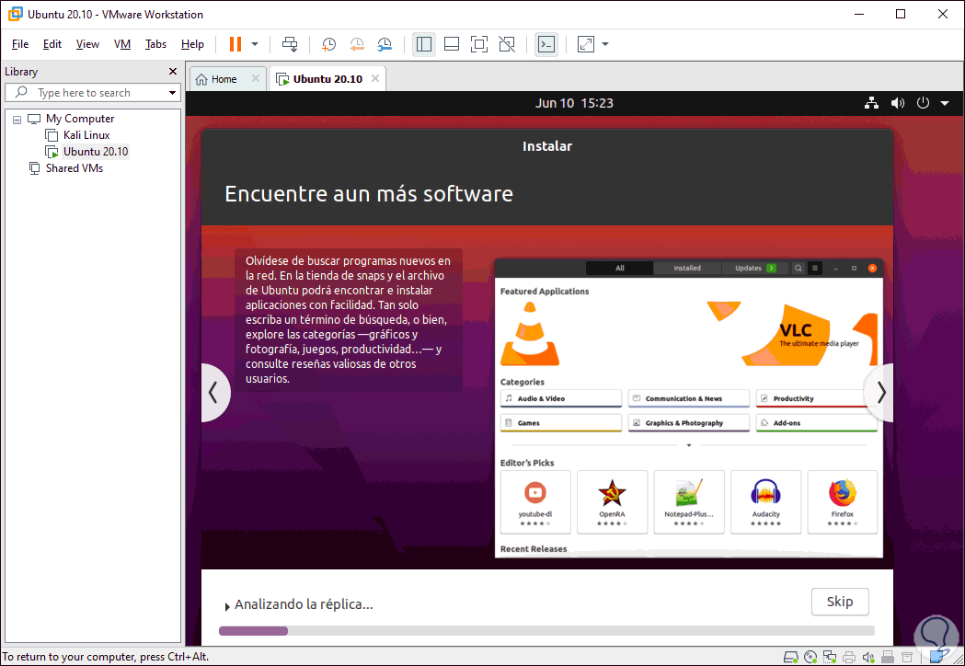Open the Library search filter dropdown
The height and width of the screenshot is (666, 965).
[x=173, y=93]
